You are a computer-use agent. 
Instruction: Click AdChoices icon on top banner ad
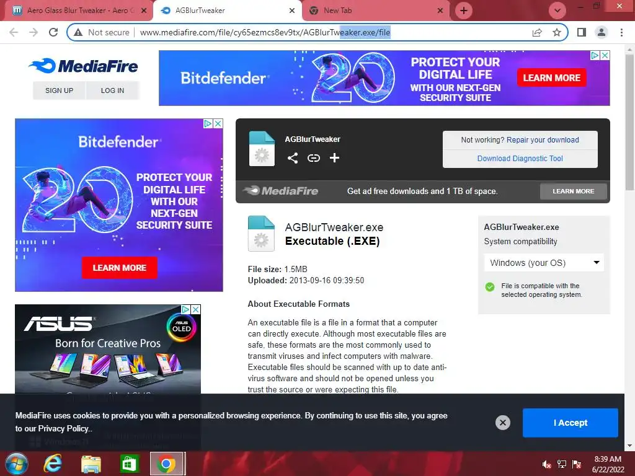click(595, 55)
